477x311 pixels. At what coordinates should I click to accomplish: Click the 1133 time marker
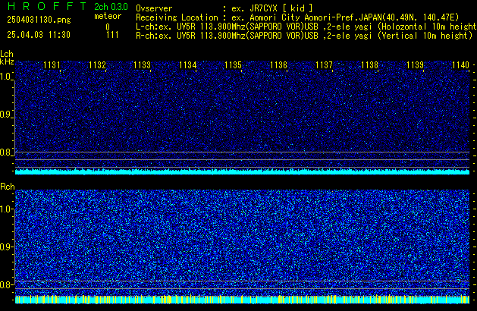[x=142, y=65]
